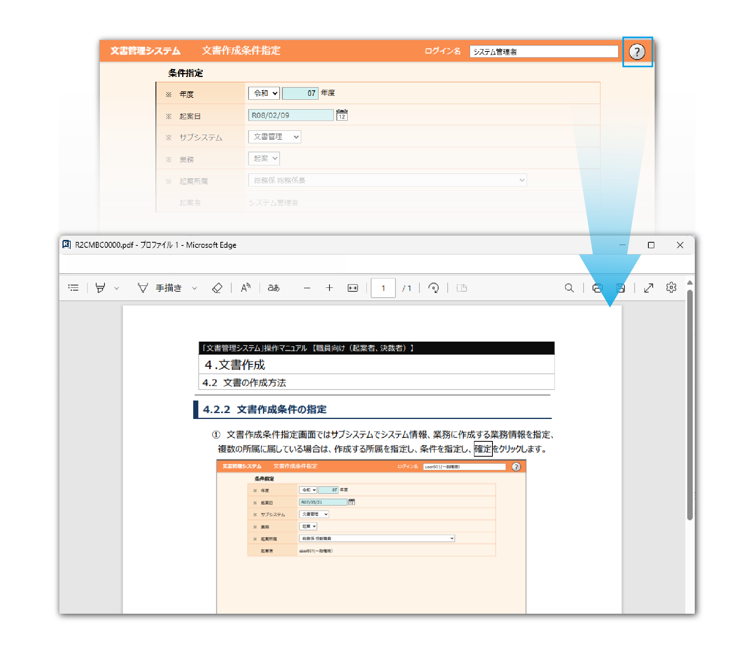Click the page view icon
This screenshot has height=653, width=754.
tap(461, 288)
